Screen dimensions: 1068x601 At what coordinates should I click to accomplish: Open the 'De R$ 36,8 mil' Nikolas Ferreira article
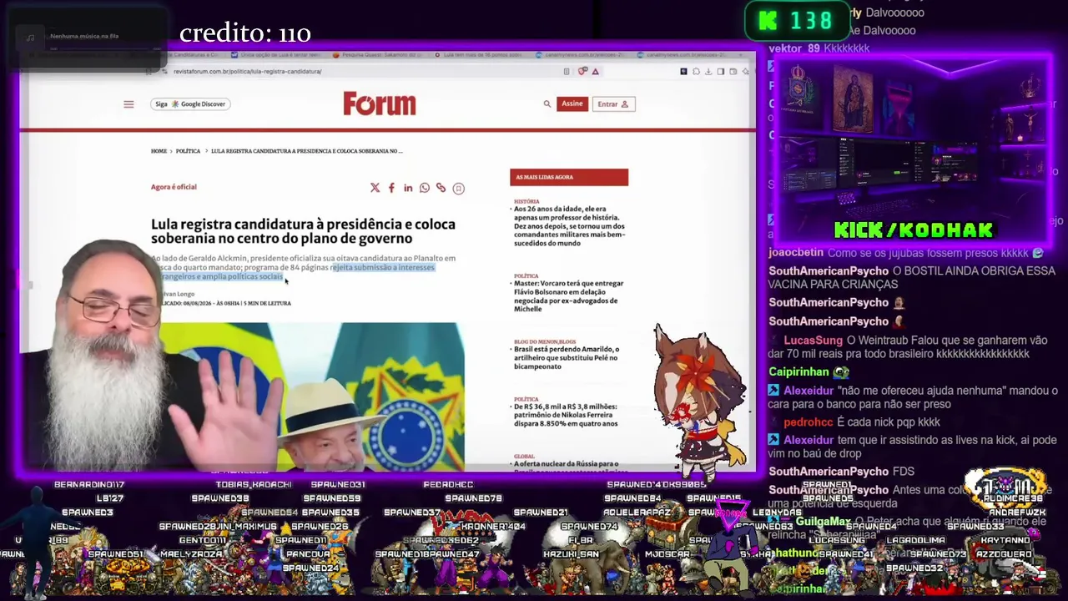point(566,415)
